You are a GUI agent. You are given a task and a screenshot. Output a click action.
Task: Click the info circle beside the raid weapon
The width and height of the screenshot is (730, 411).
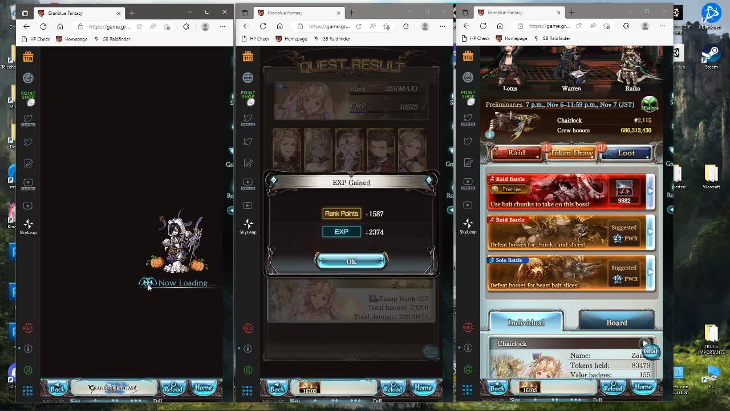tap(489, 134)
